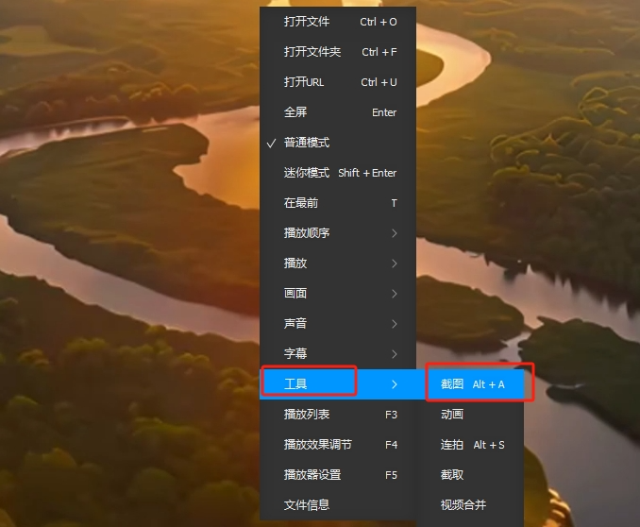Expand the 声音 submenu
The width and height of the screenshot is (640, 527).
[x=338, y=324]
